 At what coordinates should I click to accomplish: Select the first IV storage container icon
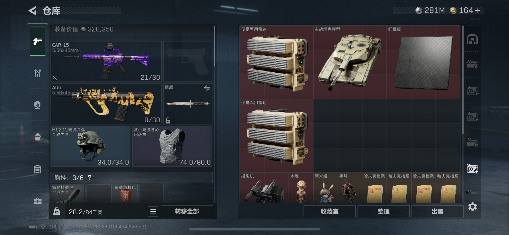coord(472,64)
